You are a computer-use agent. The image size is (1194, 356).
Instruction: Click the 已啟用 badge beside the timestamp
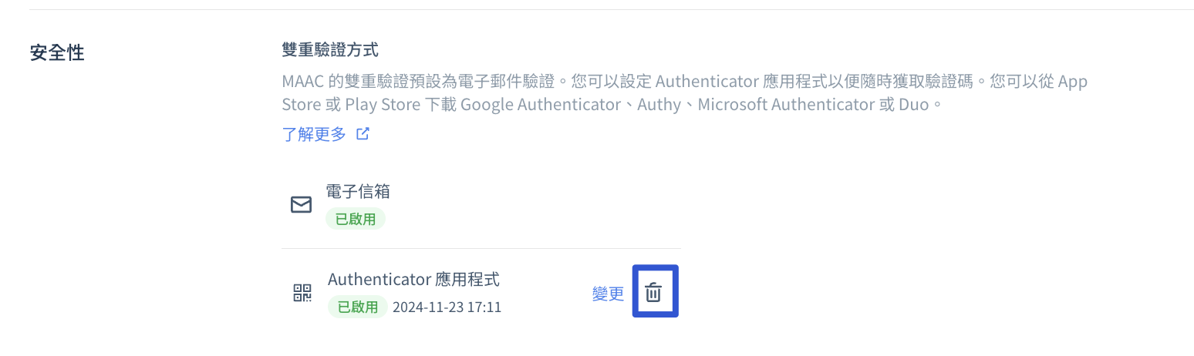coord(357,307)
